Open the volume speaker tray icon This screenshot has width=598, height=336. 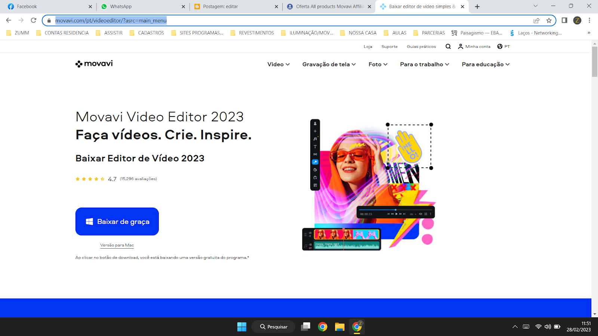(x=548, y=327)
